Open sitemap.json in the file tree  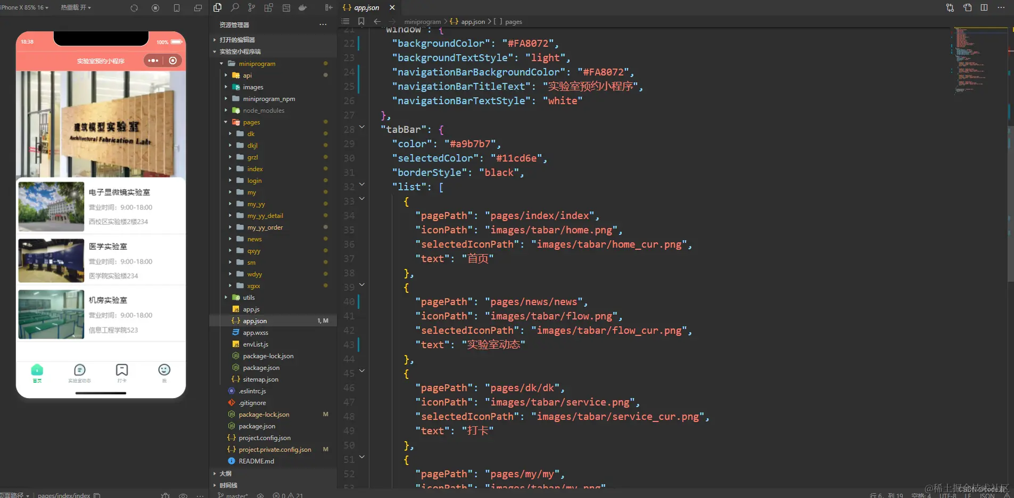pyautogui.click(x=274, y=379)
